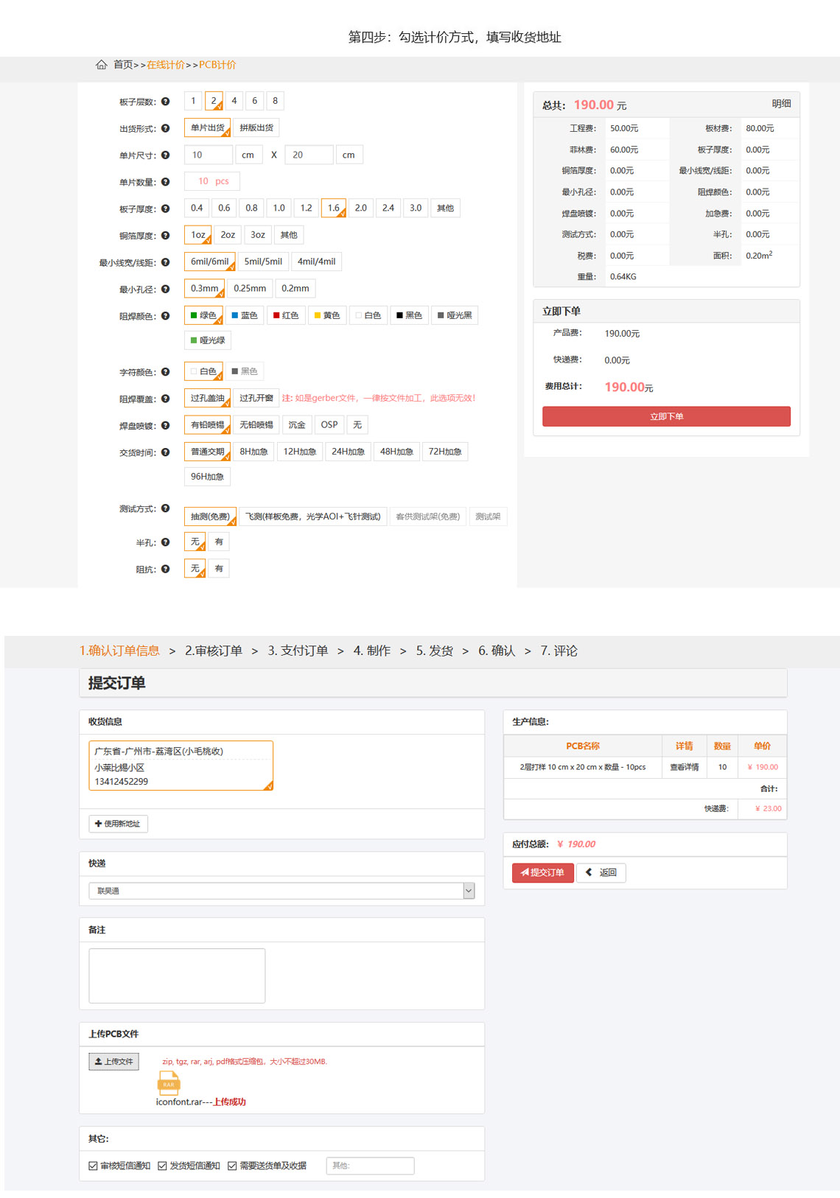Screen dimensions: 840x1198
Task: Uncheck the 审核短信通知 checkbox
Action: click(x=93, y=1166)
